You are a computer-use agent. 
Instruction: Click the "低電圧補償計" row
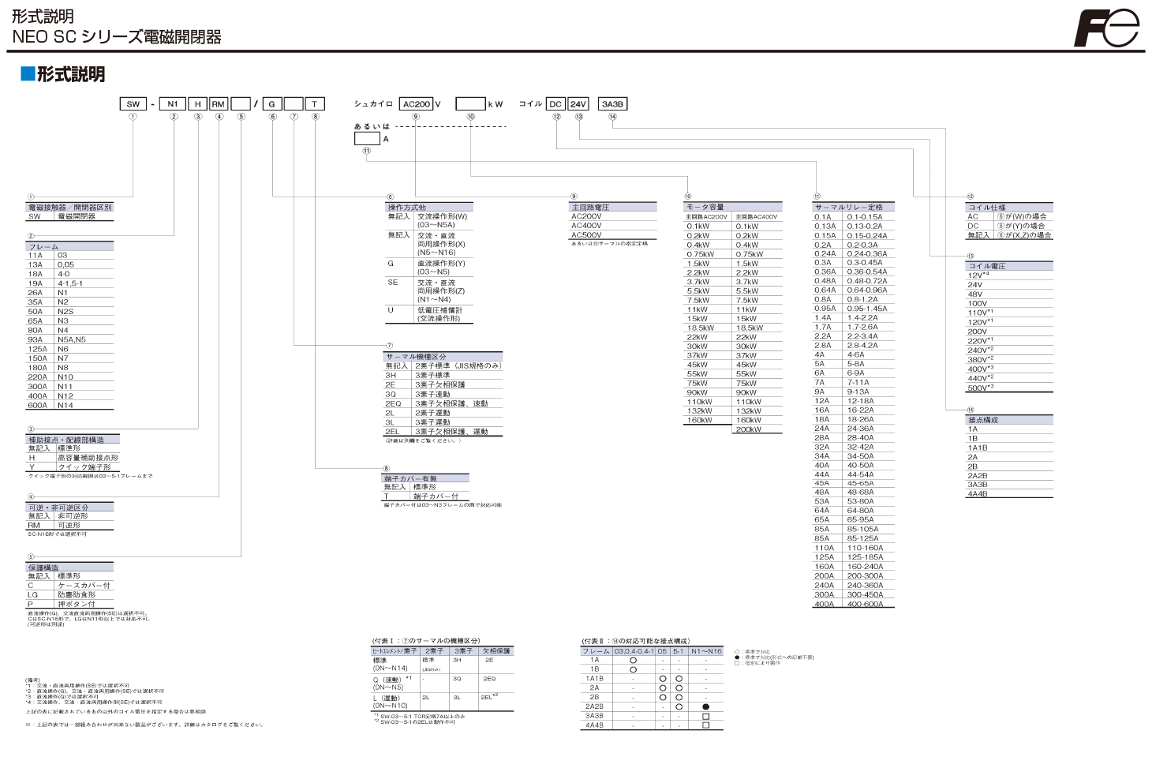click(x=428, y=314)
